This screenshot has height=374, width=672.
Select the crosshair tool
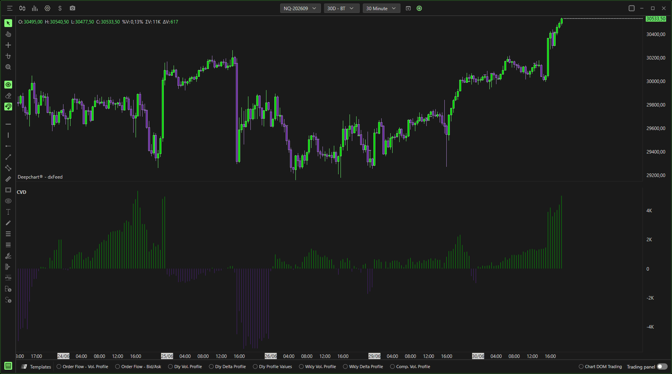(x=8, y=45)
